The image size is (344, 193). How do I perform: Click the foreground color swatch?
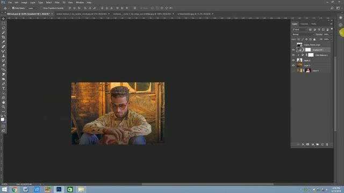click(2, 119)
